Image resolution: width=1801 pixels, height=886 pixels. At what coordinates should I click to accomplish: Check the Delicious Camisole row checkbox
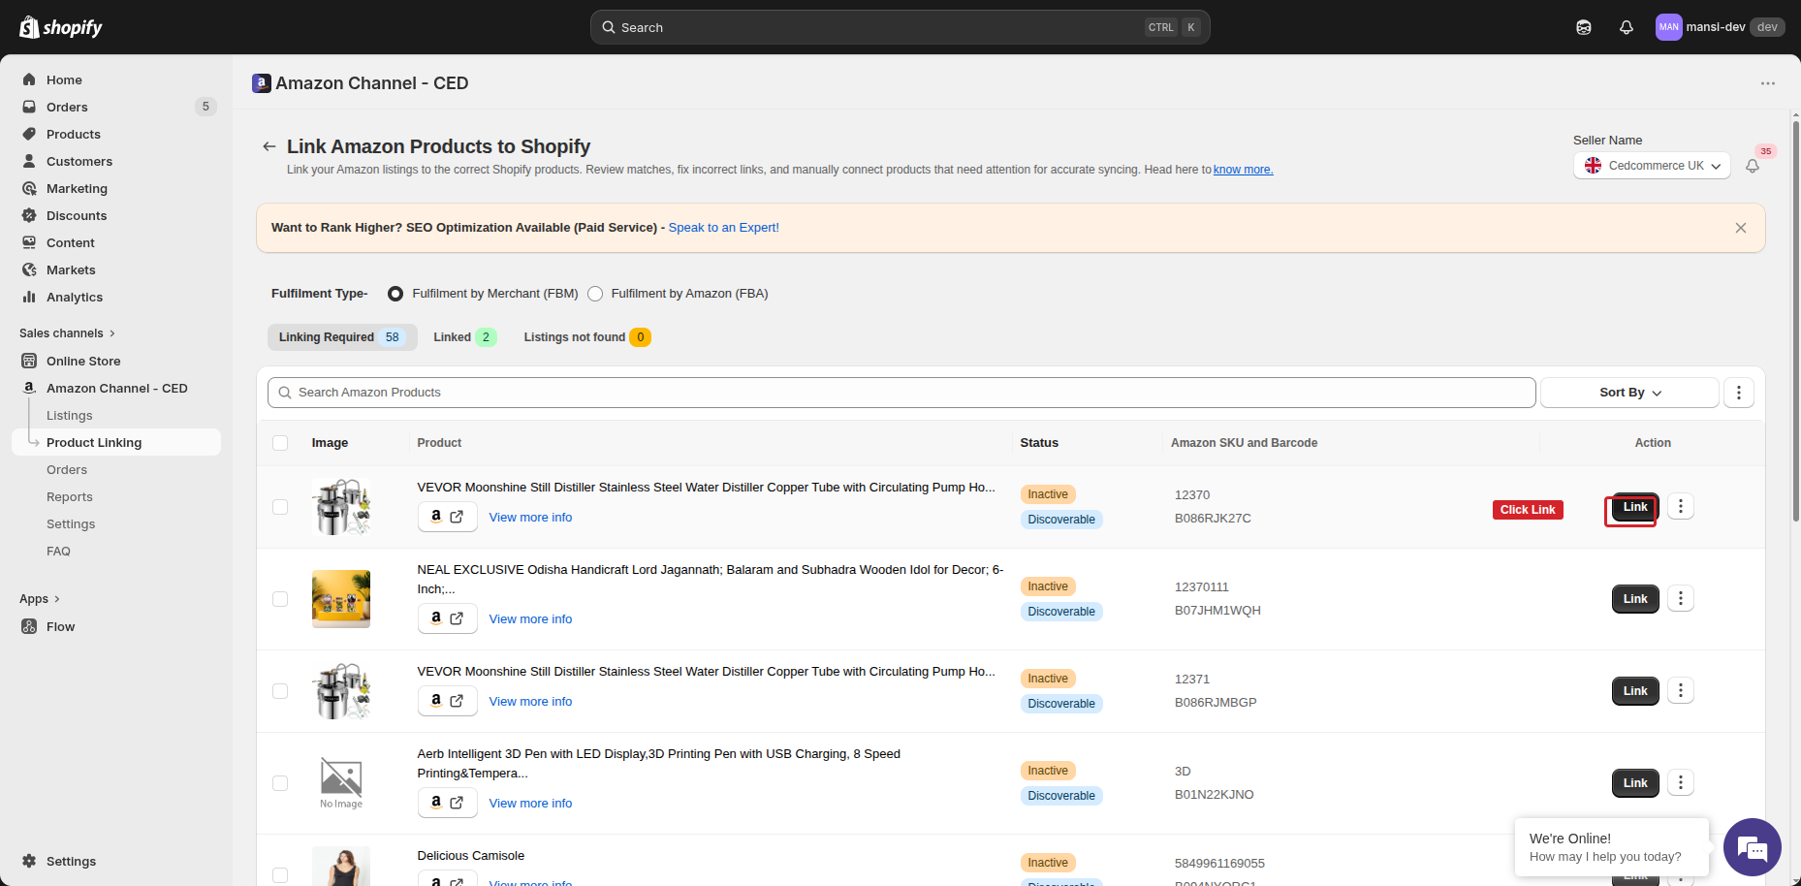point(280,875)
